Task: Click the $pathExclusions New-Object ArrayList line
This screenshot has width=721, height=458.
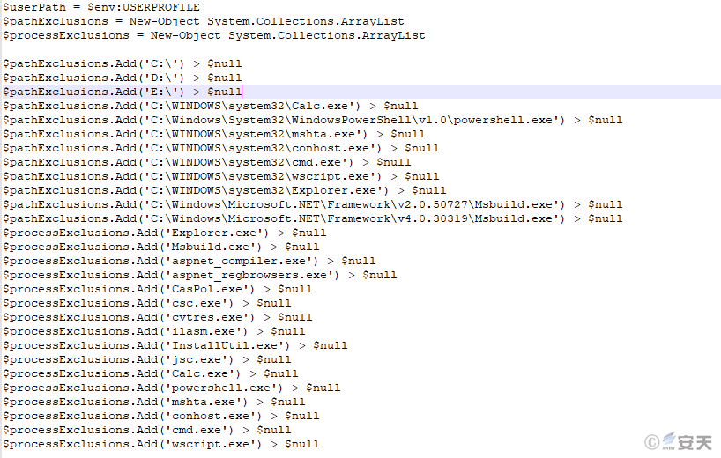Action: coord(204,22)
